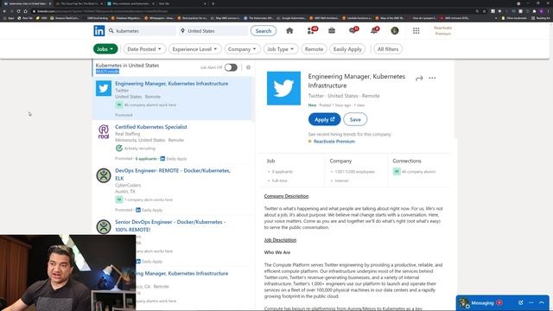Open All filters panel
This screenshot has width=553, height=311.
[388, 49]
